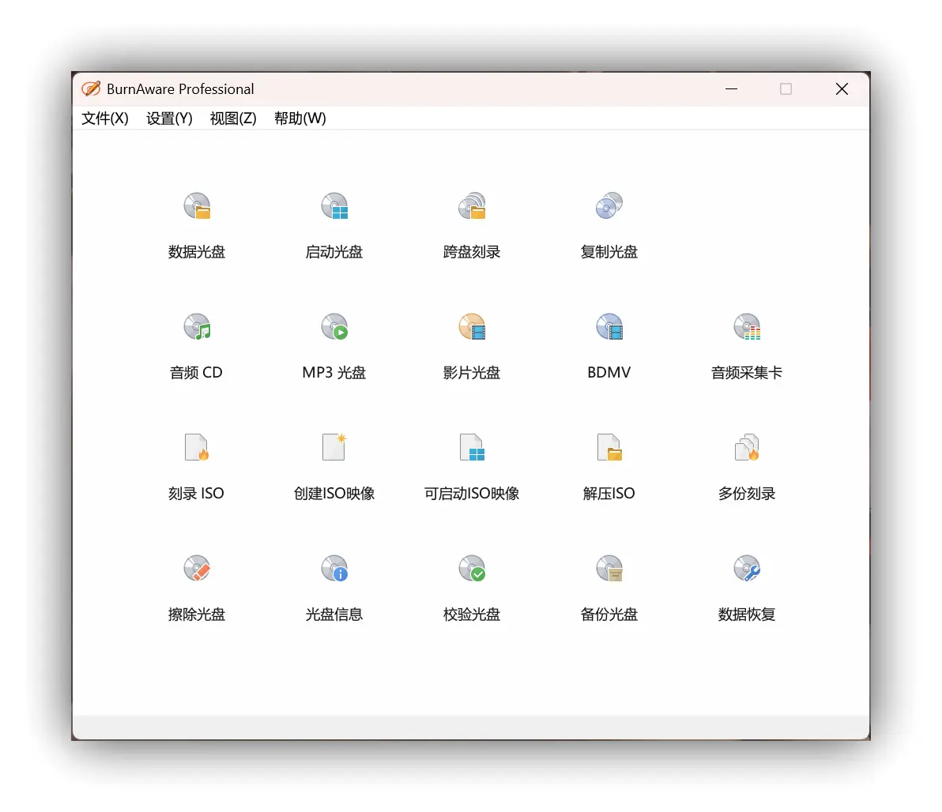This screenshot has height=812, width=942.
Task: Open the 文件(X) menu
Action: (104, 118)
